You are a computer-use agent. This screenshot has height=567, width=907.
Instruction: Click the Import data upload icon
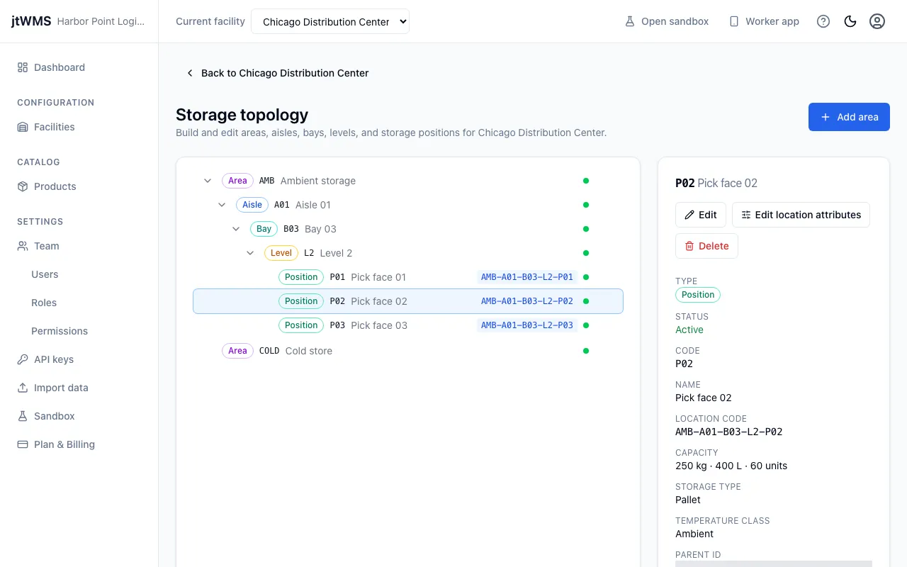[23, 388]
